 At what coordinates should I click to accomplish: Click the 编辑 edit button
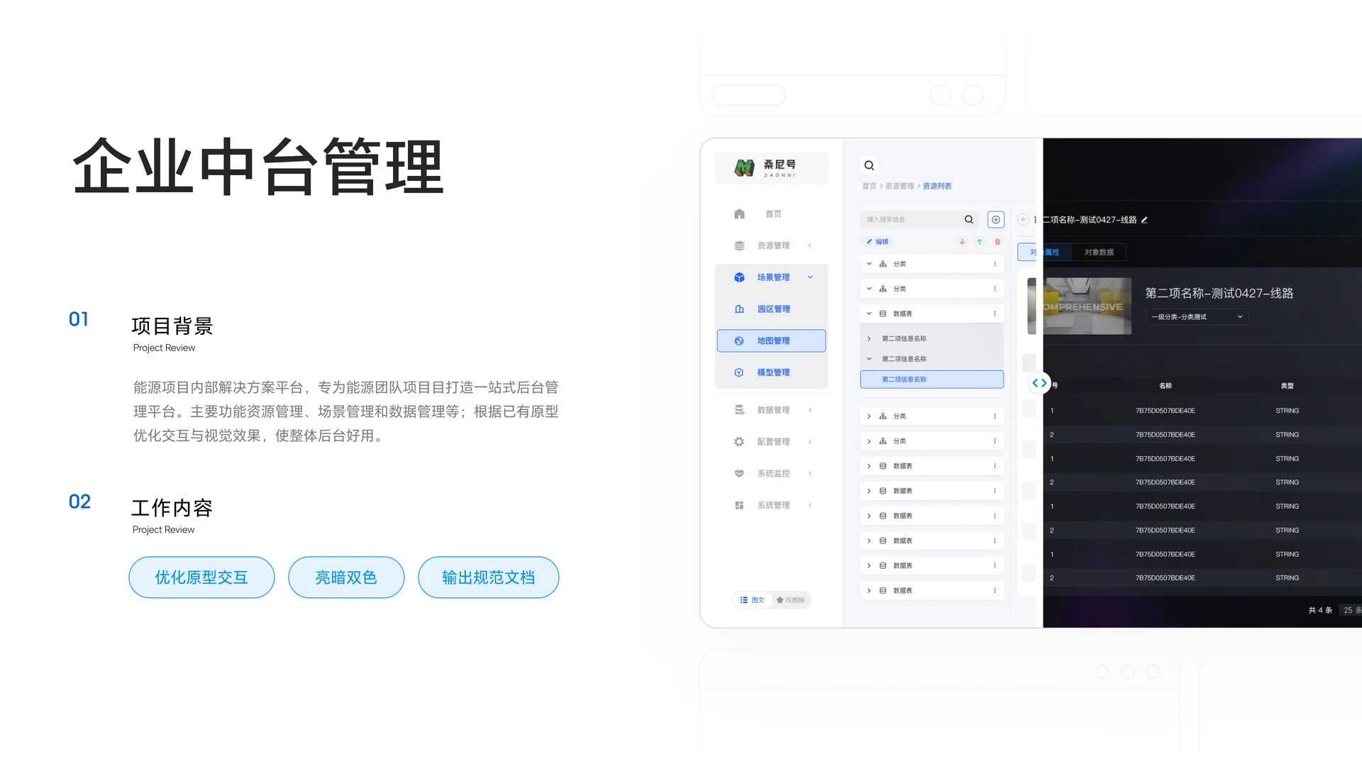[x=877, y=242]
